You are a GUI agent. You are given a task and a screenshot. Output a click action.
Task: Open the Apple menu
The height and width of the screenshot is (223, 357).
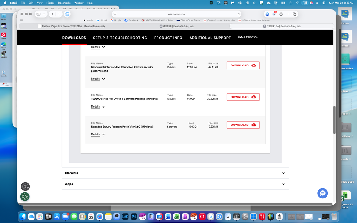(5, 3)
